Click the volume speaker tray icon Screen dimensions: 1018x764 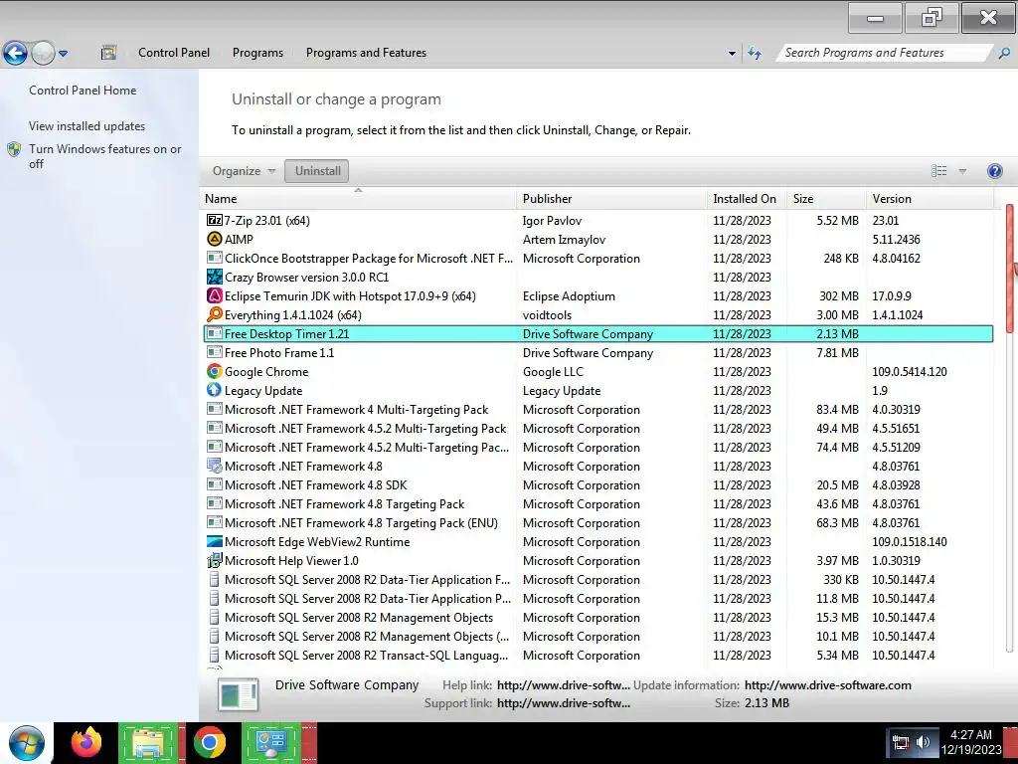click(x=923, y=742)
